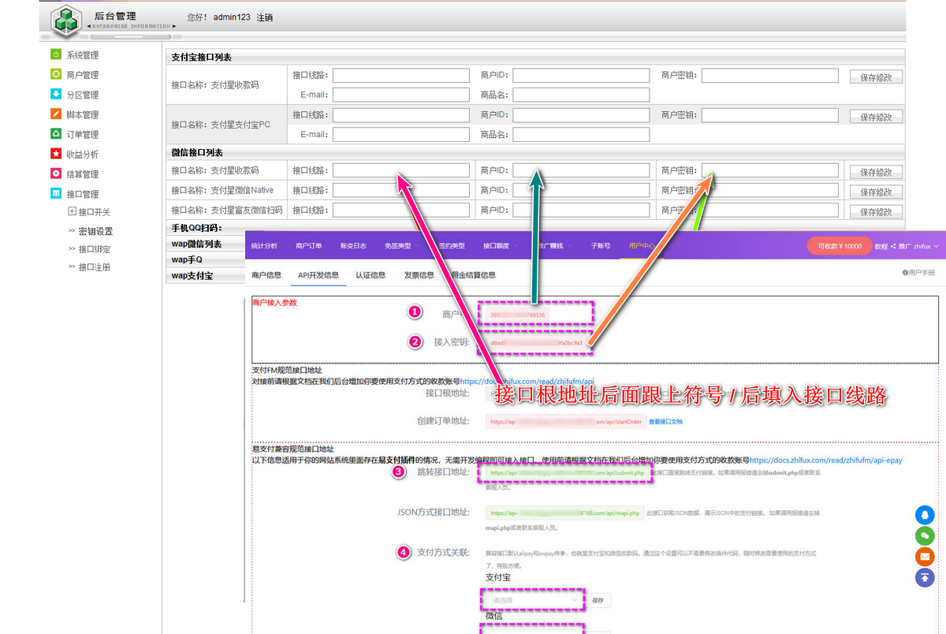
Task: Switch to the 认证信息 tab
Action: (x=370, y=275)
